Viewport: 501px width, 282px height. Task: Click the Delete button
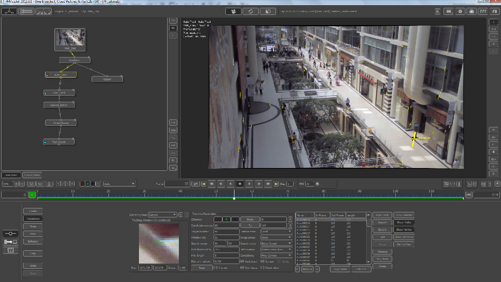[382, 266]
